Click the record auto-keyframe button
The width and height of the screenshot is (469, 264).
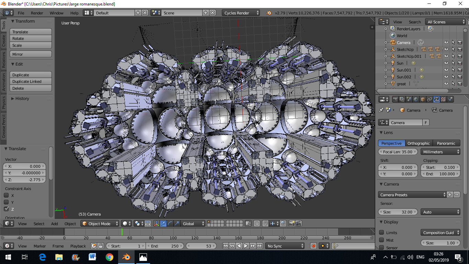point(313,246)
